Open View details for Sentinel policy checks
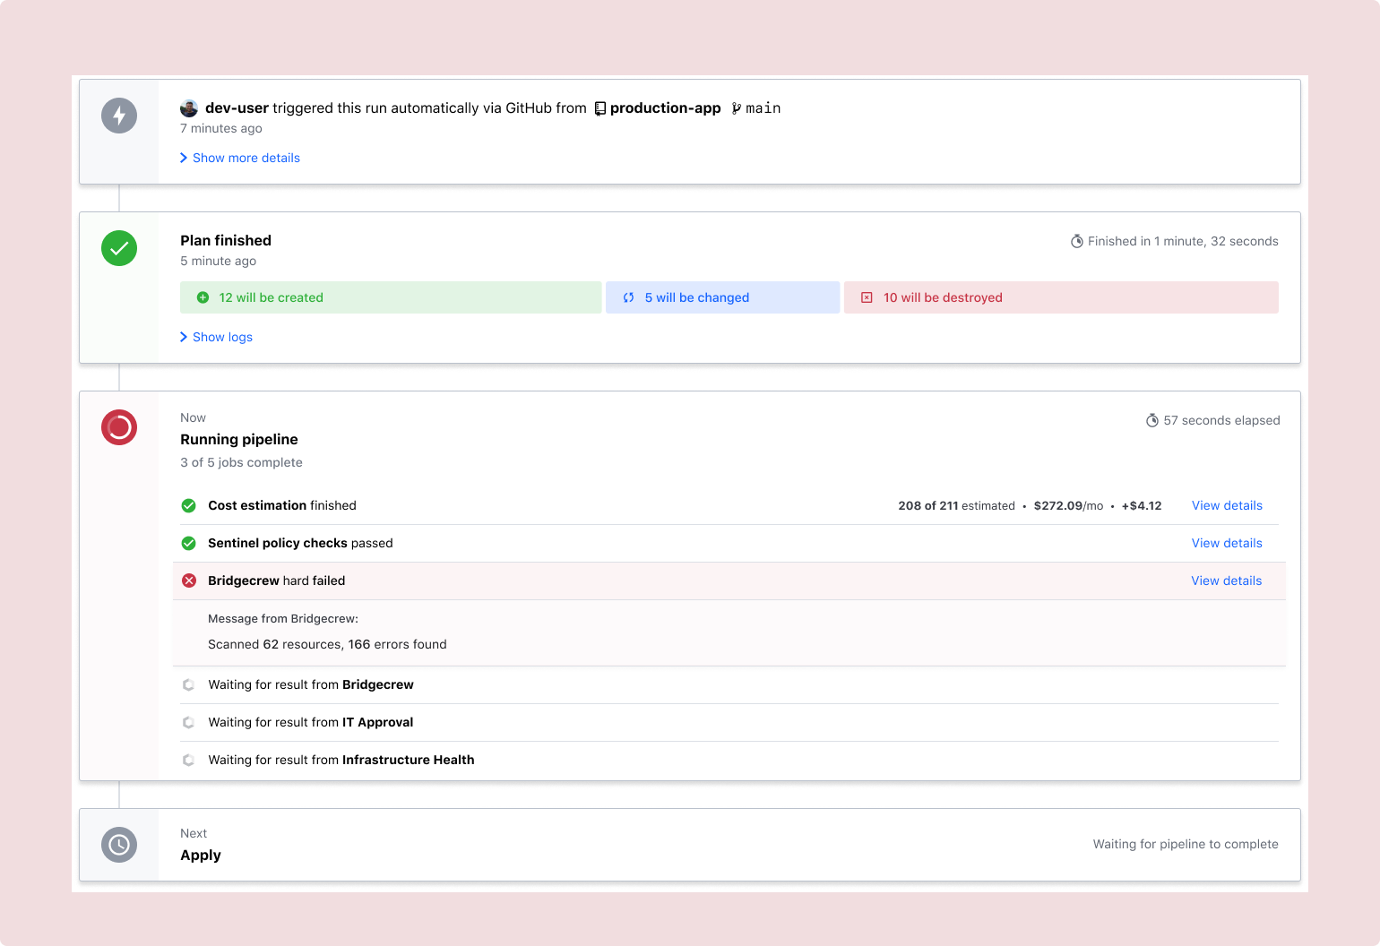Viewport: 1380px width, 946px height. 1227,543
